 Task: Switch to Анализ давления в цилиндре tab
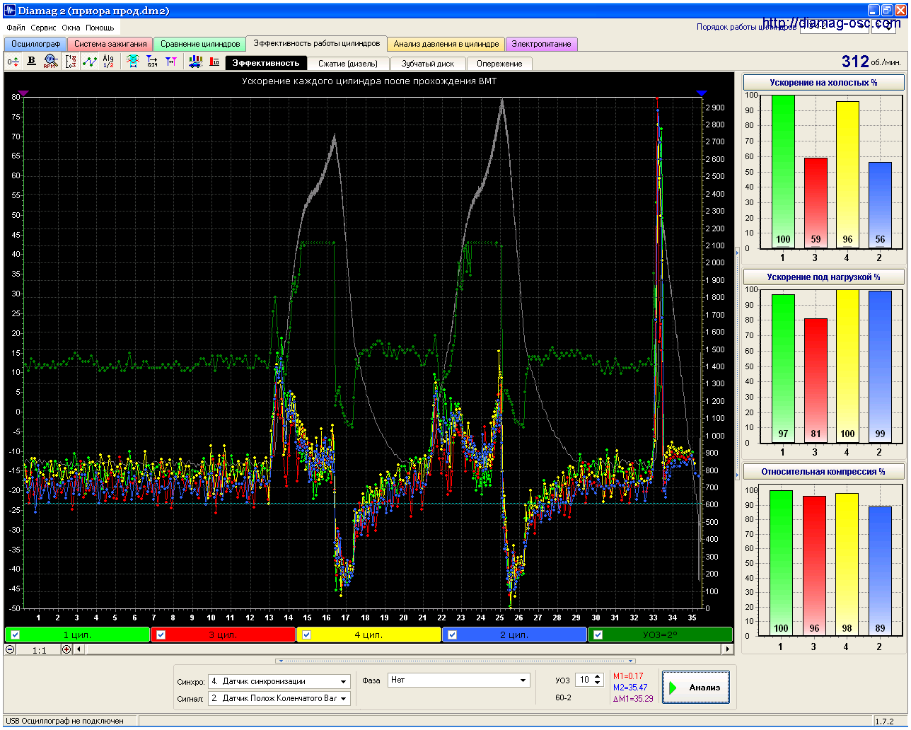pos(446,44)
